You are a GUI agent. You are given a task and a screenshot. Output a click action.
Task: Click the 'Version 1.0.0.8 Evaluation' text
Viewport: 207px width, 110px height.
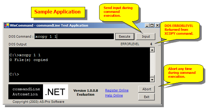[x=86, y=92]
